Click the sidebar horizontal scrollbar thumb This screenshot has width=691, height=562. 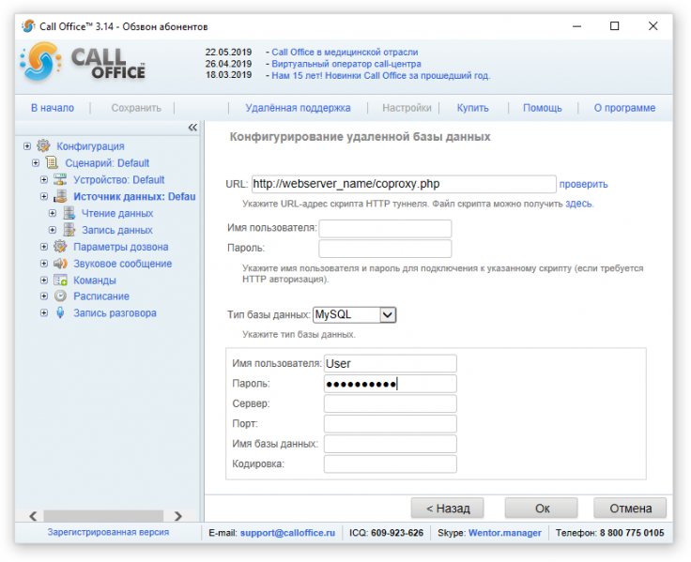click(x=103, y=516)
